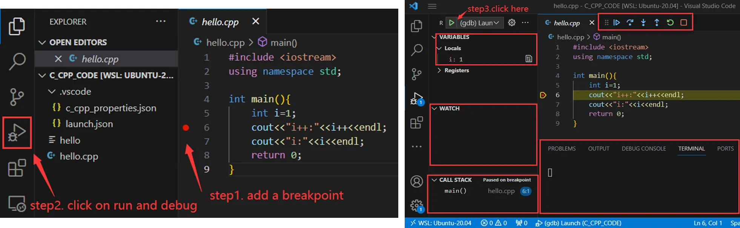Open launch.json in the explorer
Image resolution: width=740 pixels, height=228 pixels.
(x=89, y=124)
